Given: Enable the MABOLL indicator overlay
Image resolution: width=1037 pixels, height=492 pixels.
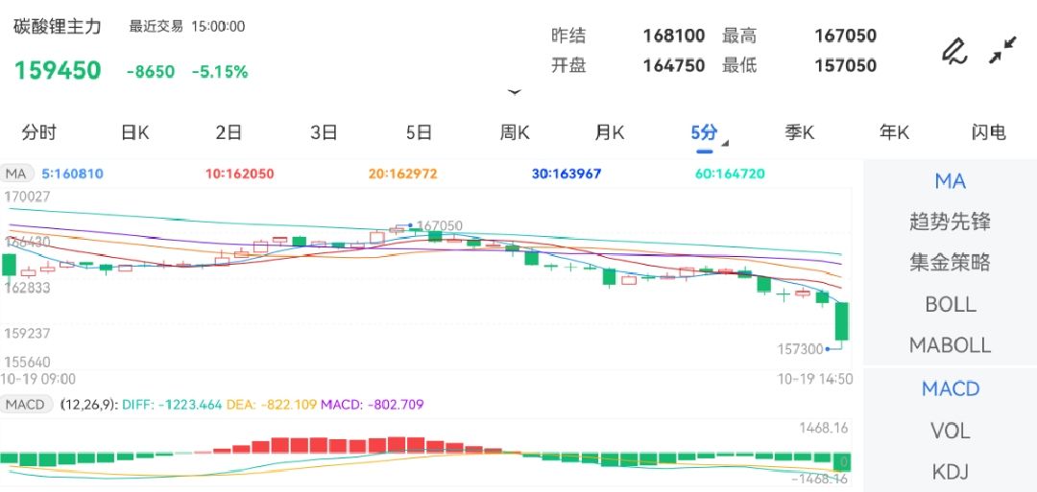Looking at the screenshot, I should [950, 345].
